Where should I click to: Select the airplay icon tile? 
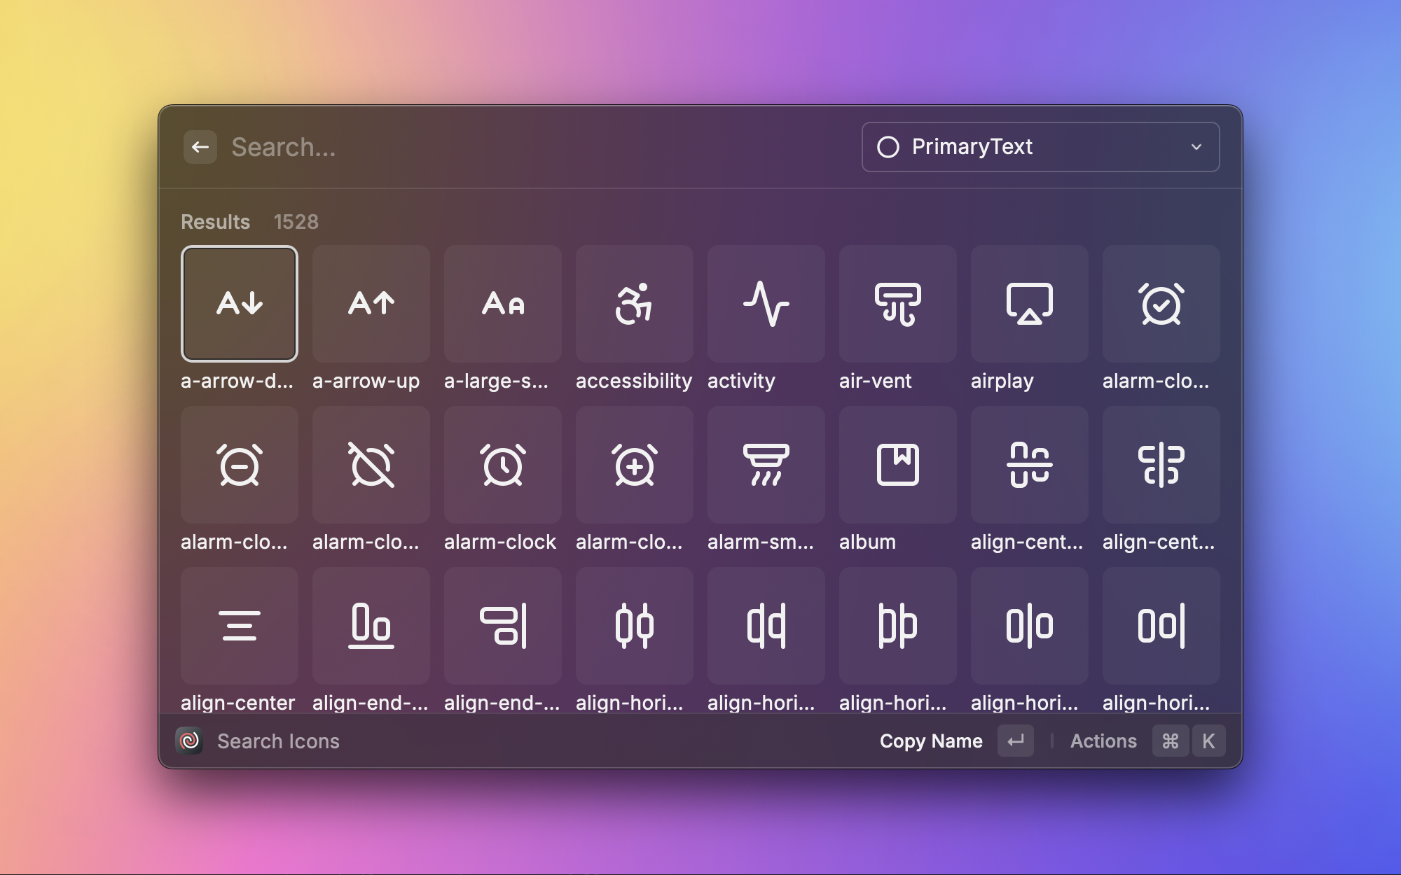1029,304
